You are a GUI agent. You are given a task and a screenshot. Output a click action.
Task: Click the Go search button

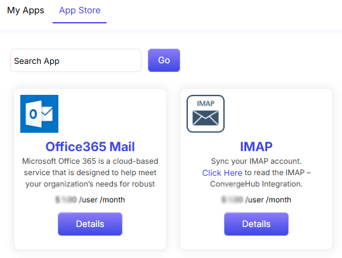[164, 60]
